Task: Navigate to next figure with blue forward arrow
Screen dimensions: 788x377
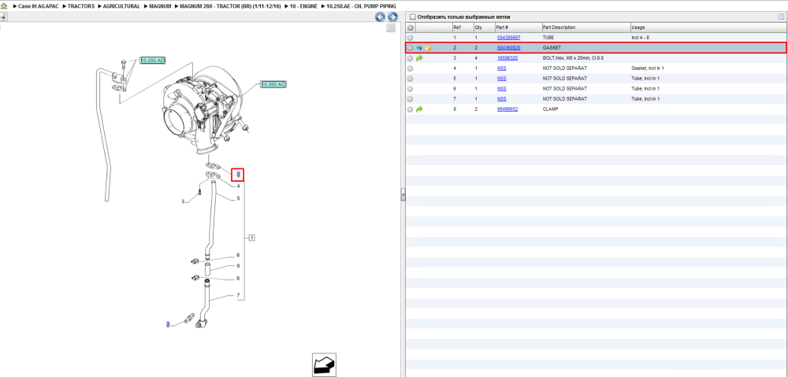Action: pos(392,17)
